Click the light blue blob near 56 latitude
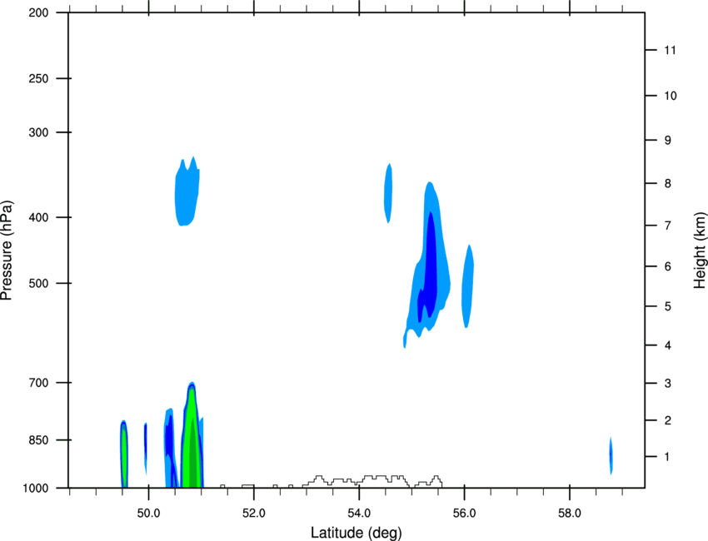Image resolution: width=708 pixels, height=541 pixels. tap(468, 286)
